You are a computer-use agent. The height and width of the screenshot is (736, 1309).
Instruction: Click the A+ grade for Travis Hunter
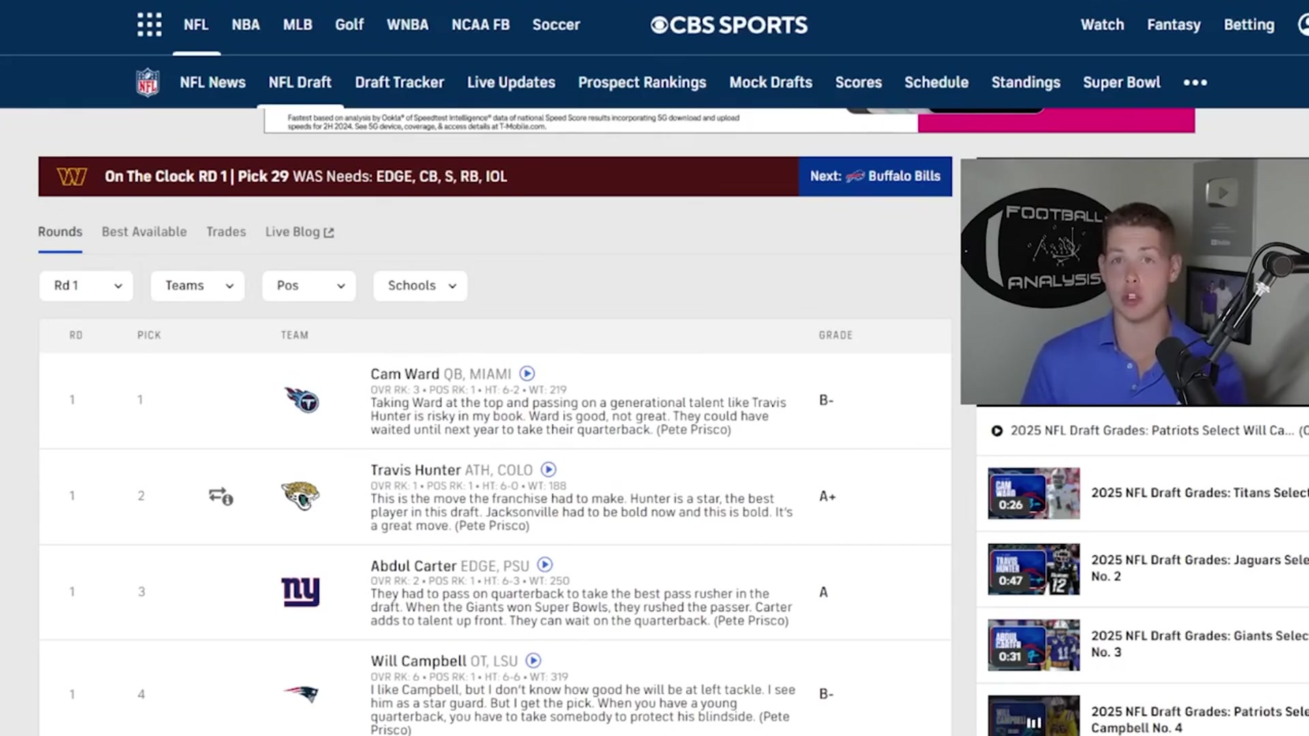(x=827, y=496)
